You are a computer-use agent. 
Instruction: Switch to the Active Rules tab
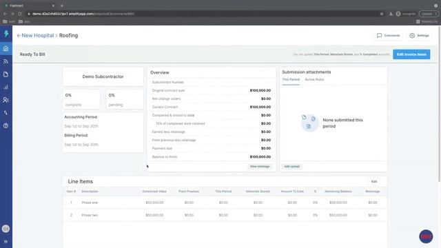pos(314,80)
